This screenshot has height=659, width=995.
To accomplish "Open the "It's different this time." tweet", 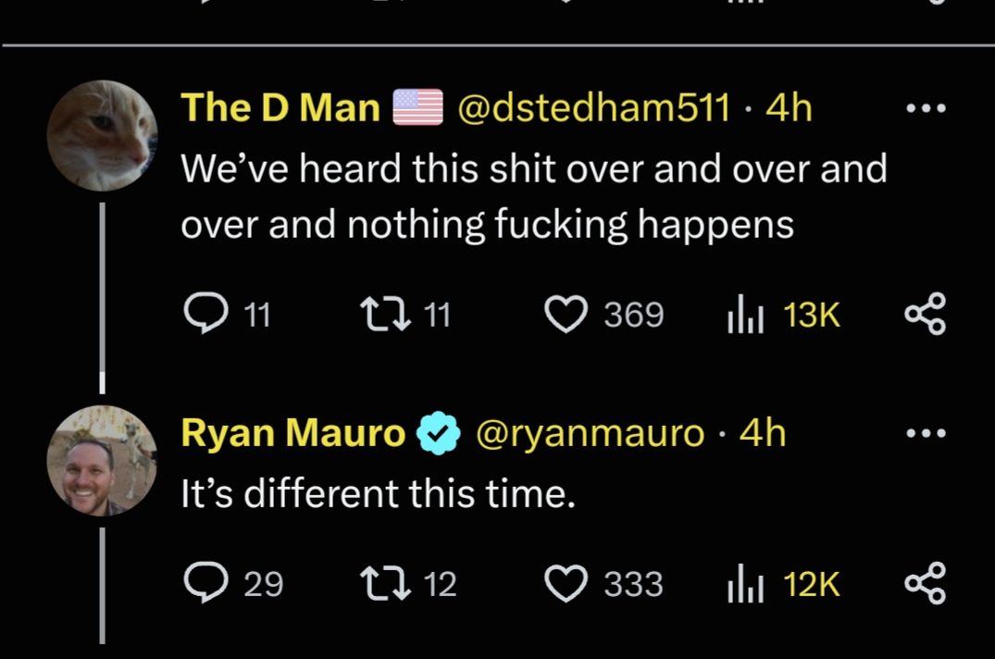I will [378, 496].
